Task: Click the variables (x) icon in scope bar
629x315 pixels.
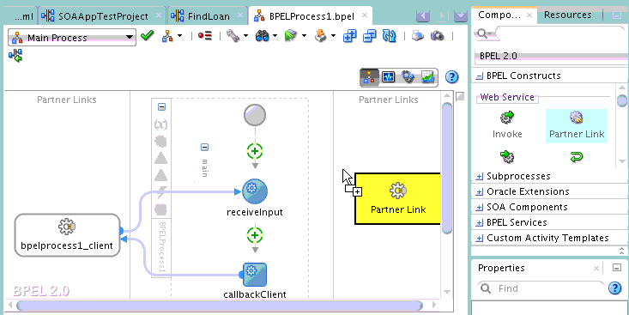Action: point(160,124)
